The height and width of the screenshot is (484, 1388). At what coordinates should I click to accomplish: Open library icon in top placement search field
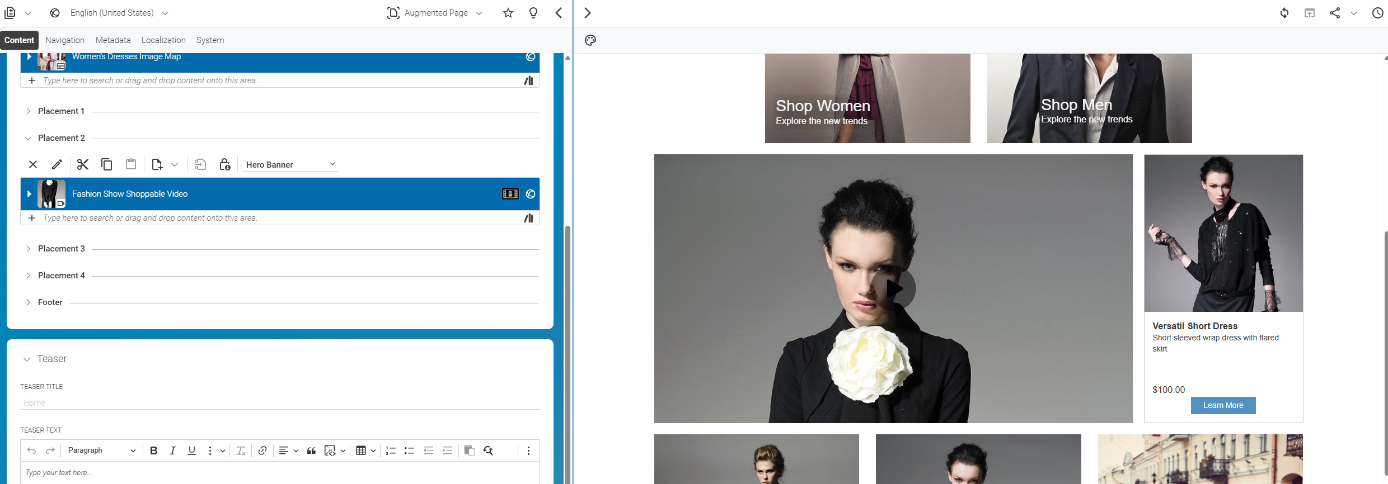(x=528, y=80)
